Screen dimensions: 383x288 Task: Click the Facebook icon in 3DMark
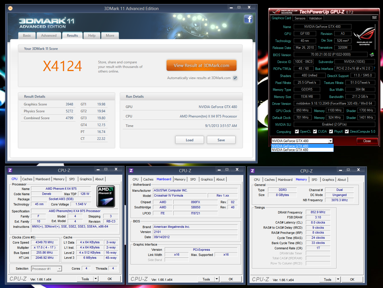(248, 19)
